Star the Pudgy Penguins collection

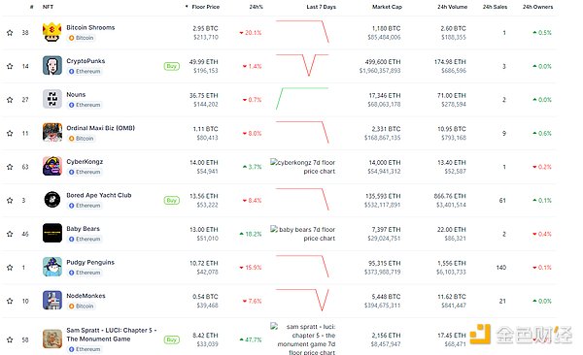click(x=10, y=268)
